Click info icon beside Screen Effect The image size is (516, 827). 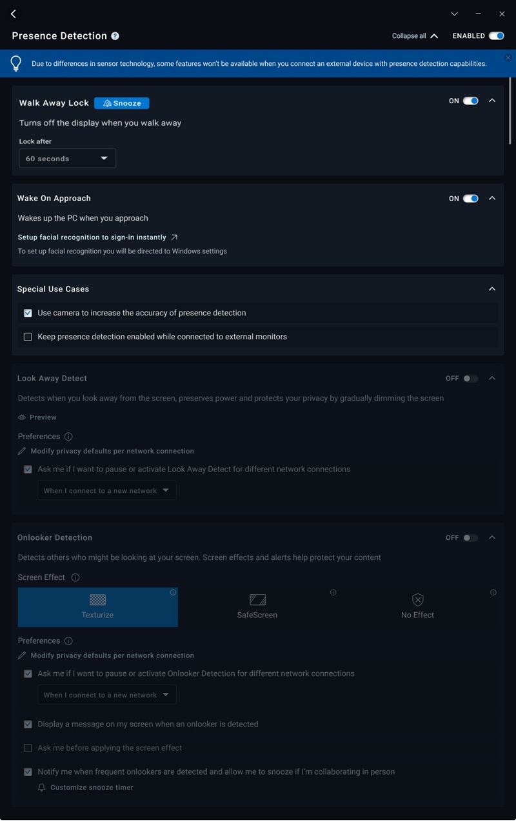[x=75, y=577]
